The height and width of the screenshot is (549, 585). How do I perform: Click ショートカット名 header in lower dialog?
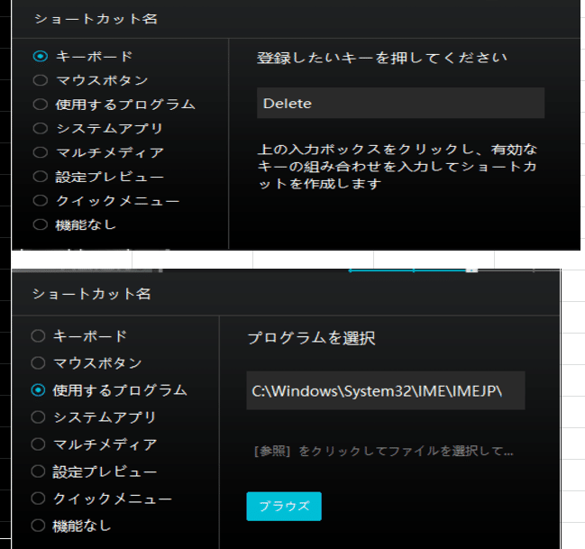92,294
